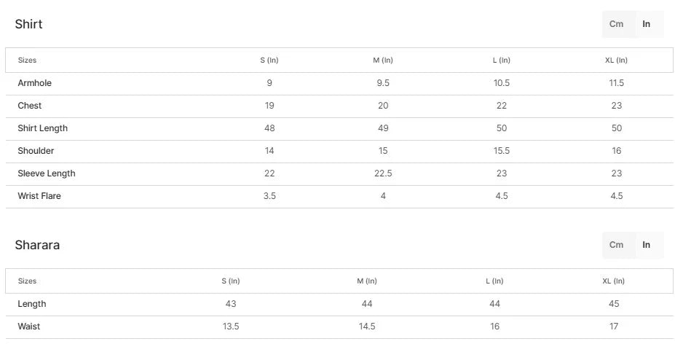This screenshot has width=675, height=344.
Task: Select In units for Sharara chart
Action: 647,245
